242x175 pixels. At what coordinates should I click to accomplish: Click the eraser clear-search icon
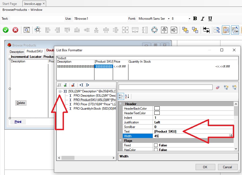click(x=218, y=87)
